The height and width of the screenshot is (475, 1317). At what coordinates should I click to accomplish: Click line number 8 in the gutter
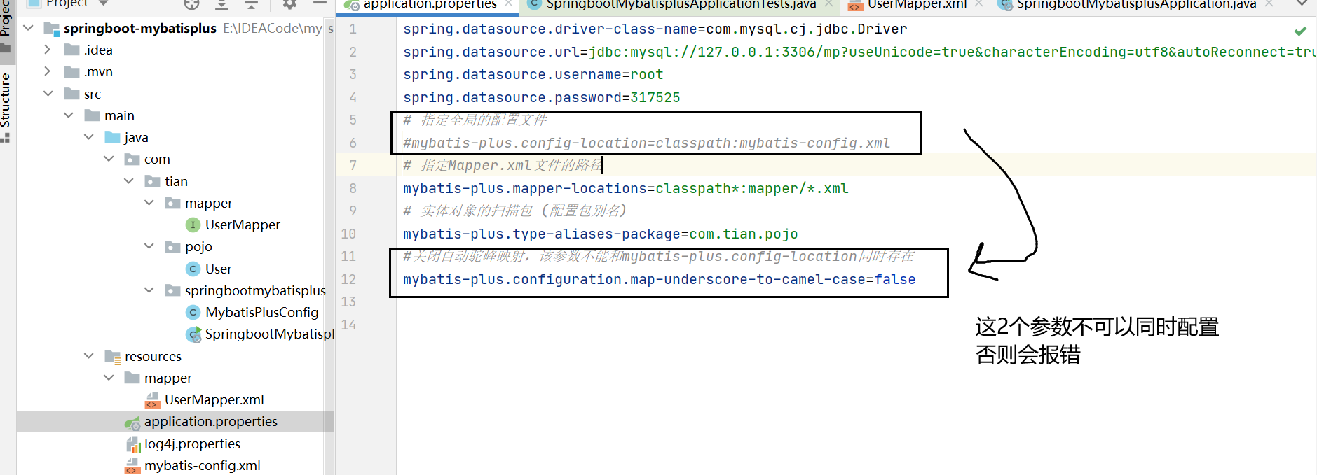[353, 188]
